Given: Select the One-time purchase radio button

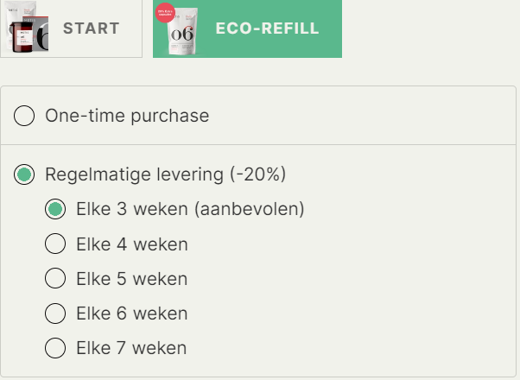Looking at the screenshot, I should pos(24,116).
